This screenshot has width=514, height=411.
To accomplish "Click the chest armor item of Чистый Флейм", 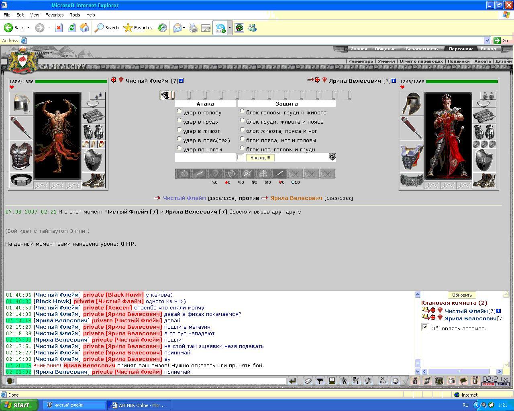I will 21,156.
